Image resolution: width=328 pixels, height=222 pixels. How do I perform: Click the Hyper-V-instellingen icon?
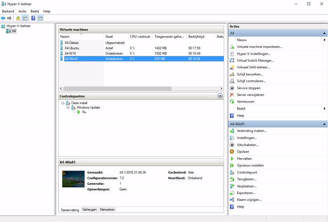[232, 54]
